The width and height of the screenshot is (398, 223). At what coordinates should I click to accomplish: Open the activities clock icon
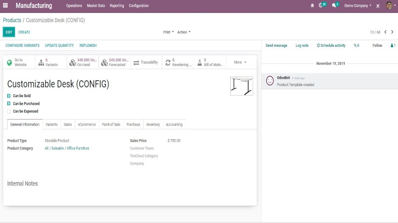click(x=321, y=6)
